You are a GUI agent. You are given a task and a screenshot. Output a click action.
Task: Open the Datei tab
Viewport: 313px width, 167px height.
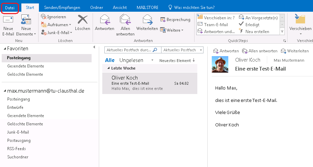pyautogui.click(x=10, y=7)
